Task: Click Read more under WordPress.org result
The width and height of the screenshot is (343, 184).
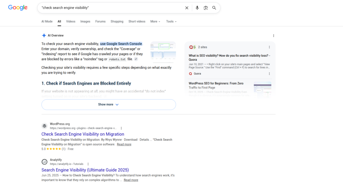Action: pyautogui.click(x=124, y=144)
